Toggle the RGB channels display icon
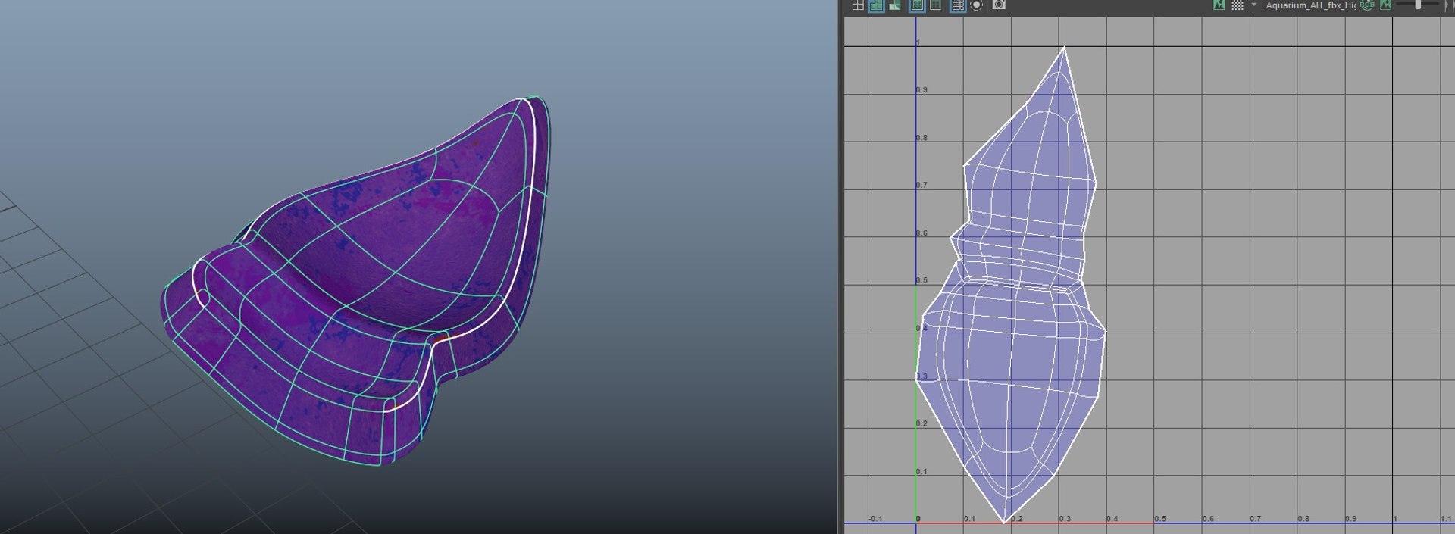 point(1366,5)
